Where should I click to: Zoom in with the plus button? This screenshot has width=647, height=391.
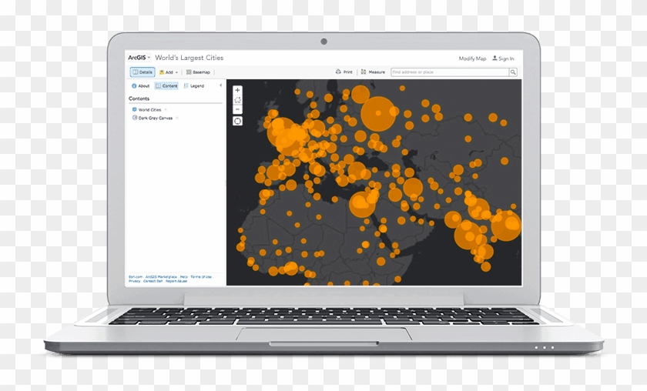point(237,90)
